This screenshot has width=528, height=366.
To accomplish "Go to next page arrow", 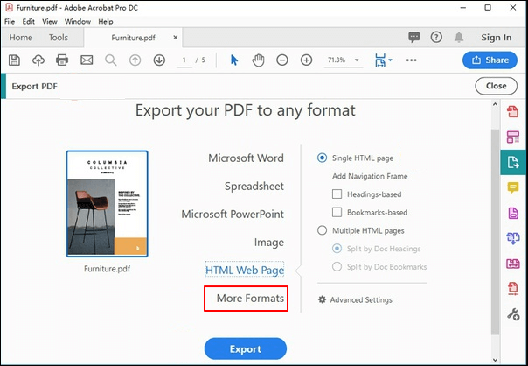I will coord(159,60).
